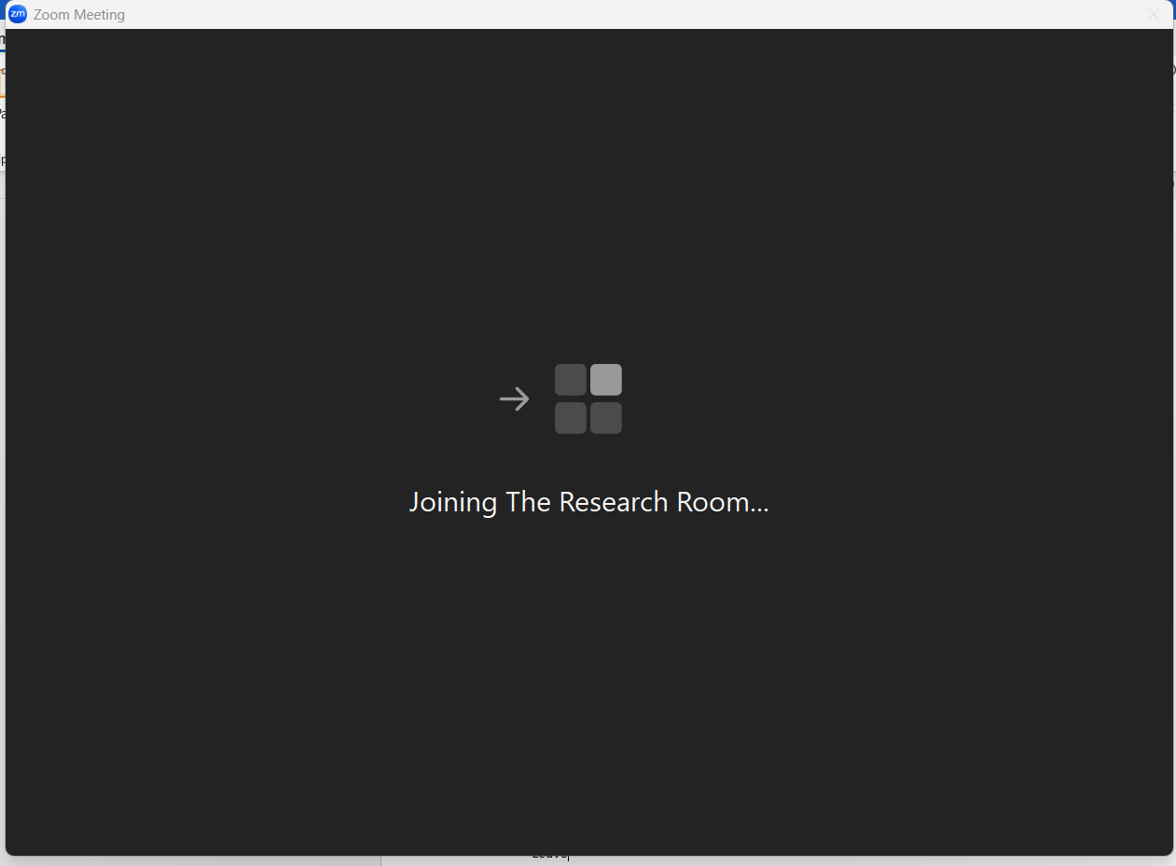
Task: Click the bottom-right square of the loading grid
Action: pos(605,418)
